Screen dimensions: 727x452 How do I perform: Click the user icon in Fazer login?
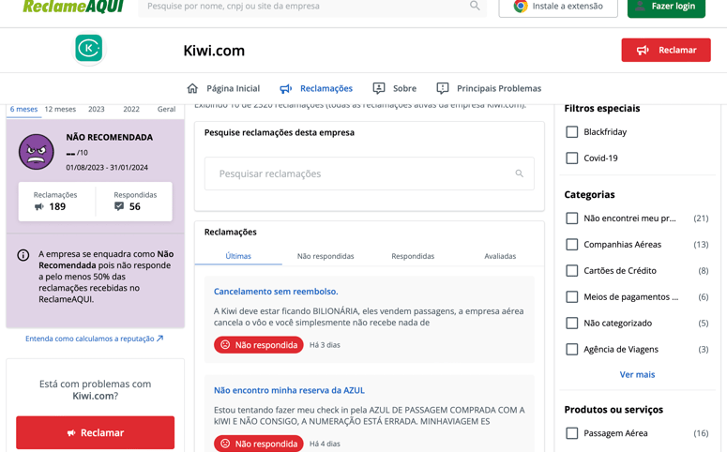[641, 6]
